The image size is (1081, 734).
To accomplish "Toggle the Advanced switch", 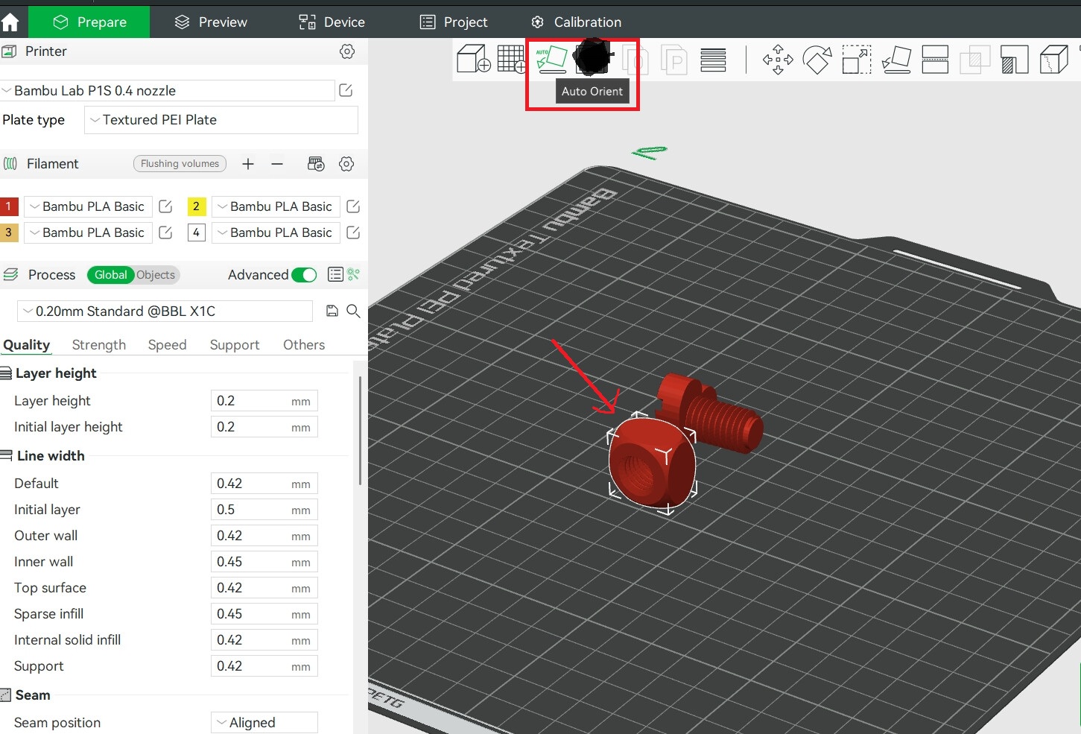I will click(304, 275).
